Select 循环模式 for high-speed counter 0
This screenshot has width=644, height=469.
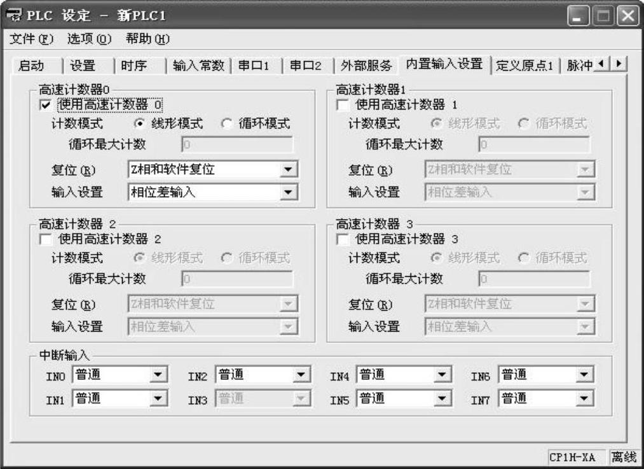(227, 123)
